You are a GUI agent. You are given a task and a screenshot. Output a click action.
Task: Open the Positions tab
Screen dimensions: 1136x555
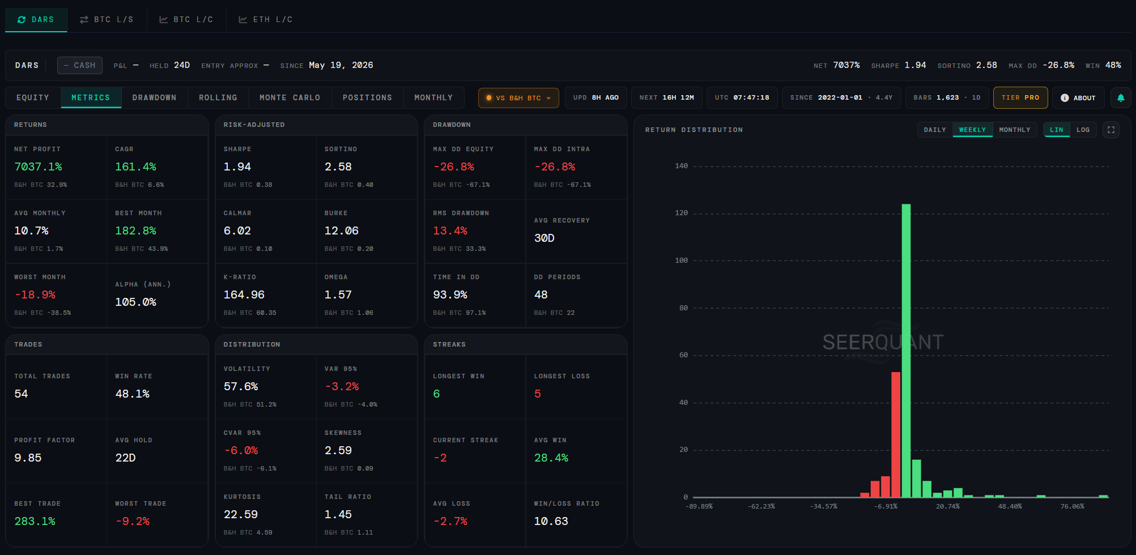[367, 97]
